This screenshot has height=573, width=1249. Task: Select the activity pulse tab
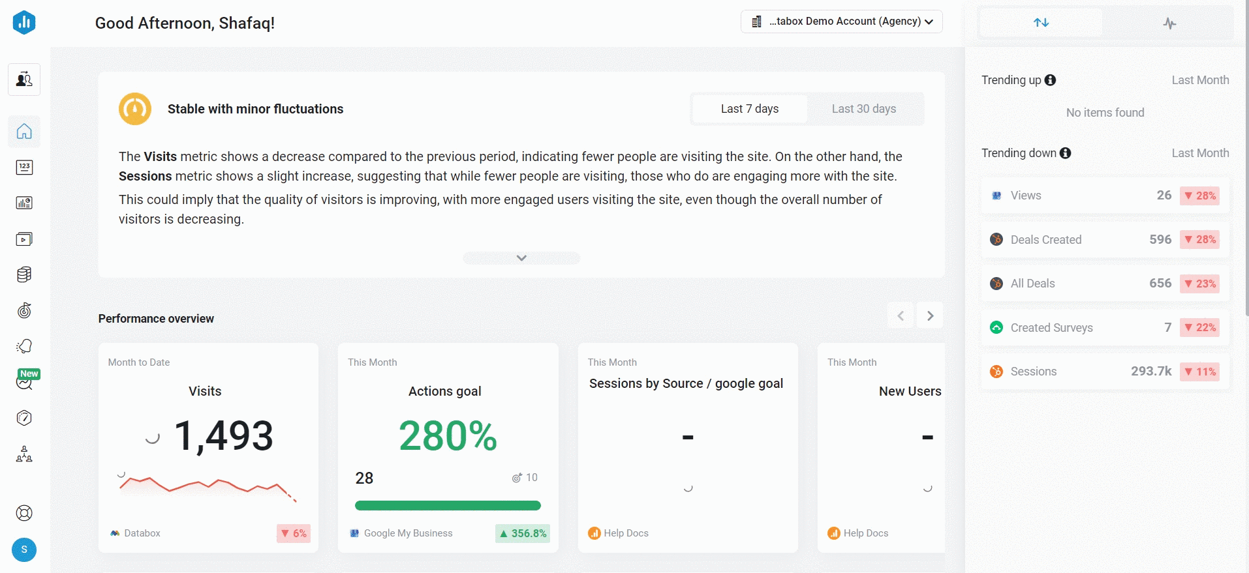[1169, 23]
